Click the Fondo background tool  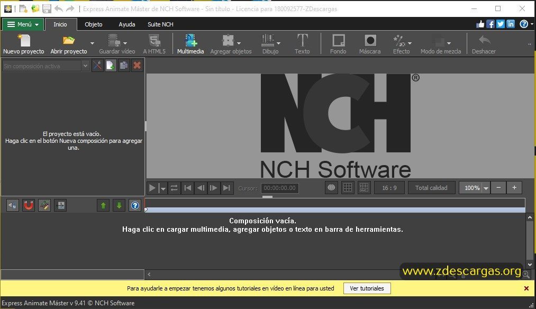[338, 44]
